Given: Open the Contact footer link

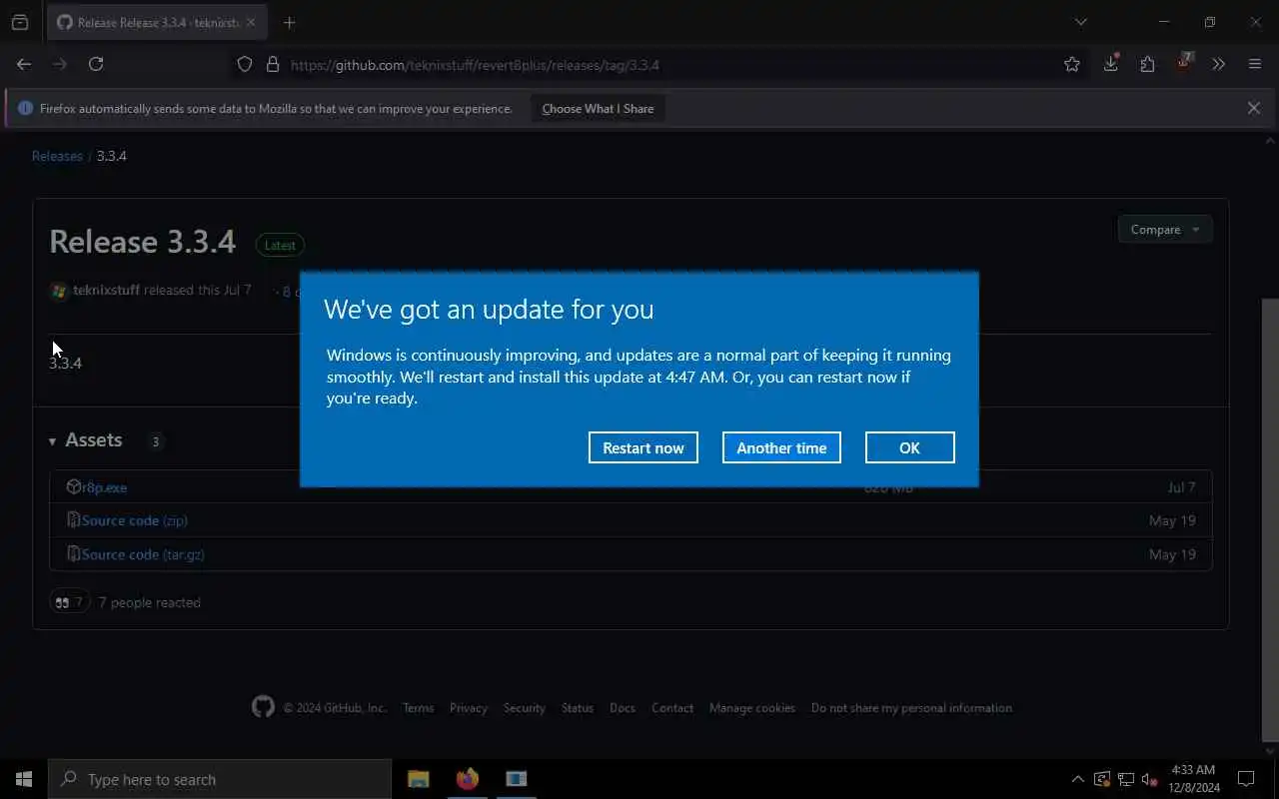Looking at the screenshot, I should [x=672, y=708].
